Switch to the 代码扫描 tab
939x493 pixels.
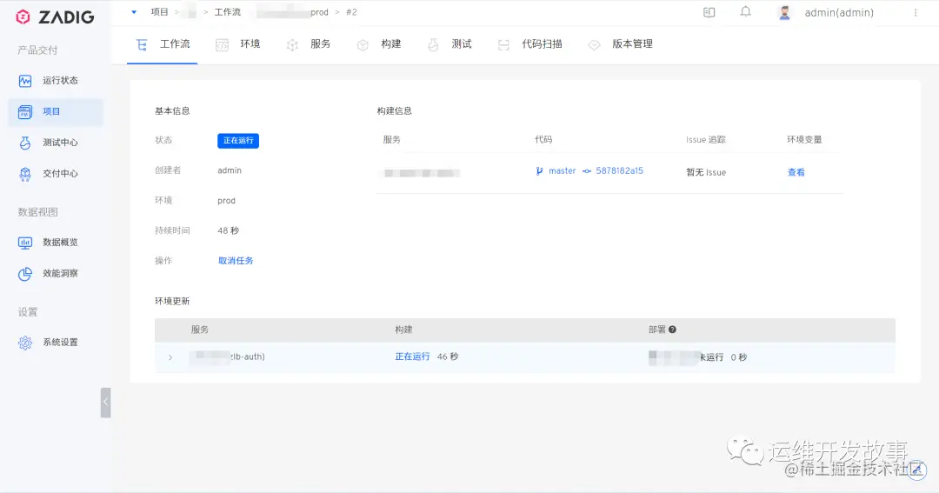pos(542,43)
